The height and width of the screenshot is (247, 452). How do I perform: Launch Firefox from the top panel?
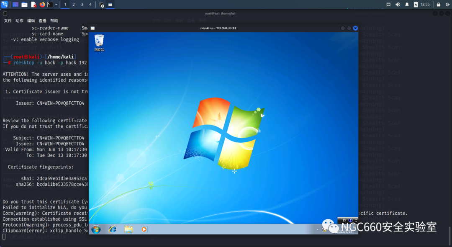42,4
